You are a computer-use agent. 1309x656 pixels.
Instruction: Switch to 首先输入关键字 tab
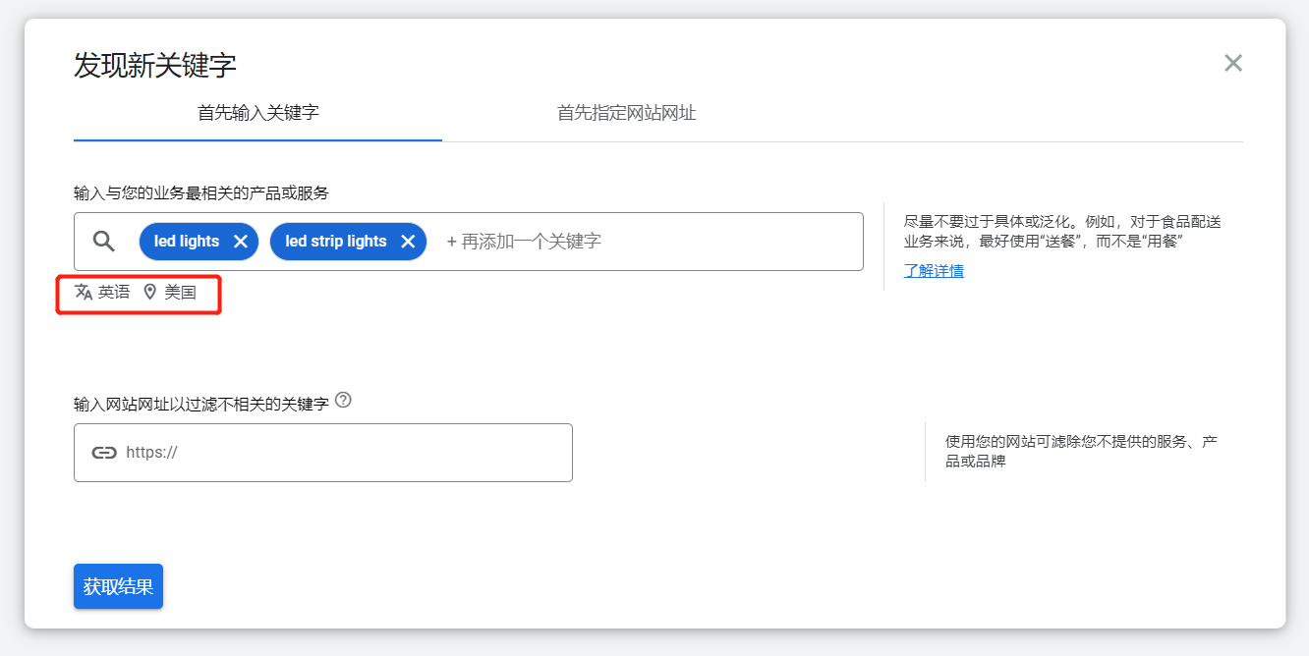[257, 113]
